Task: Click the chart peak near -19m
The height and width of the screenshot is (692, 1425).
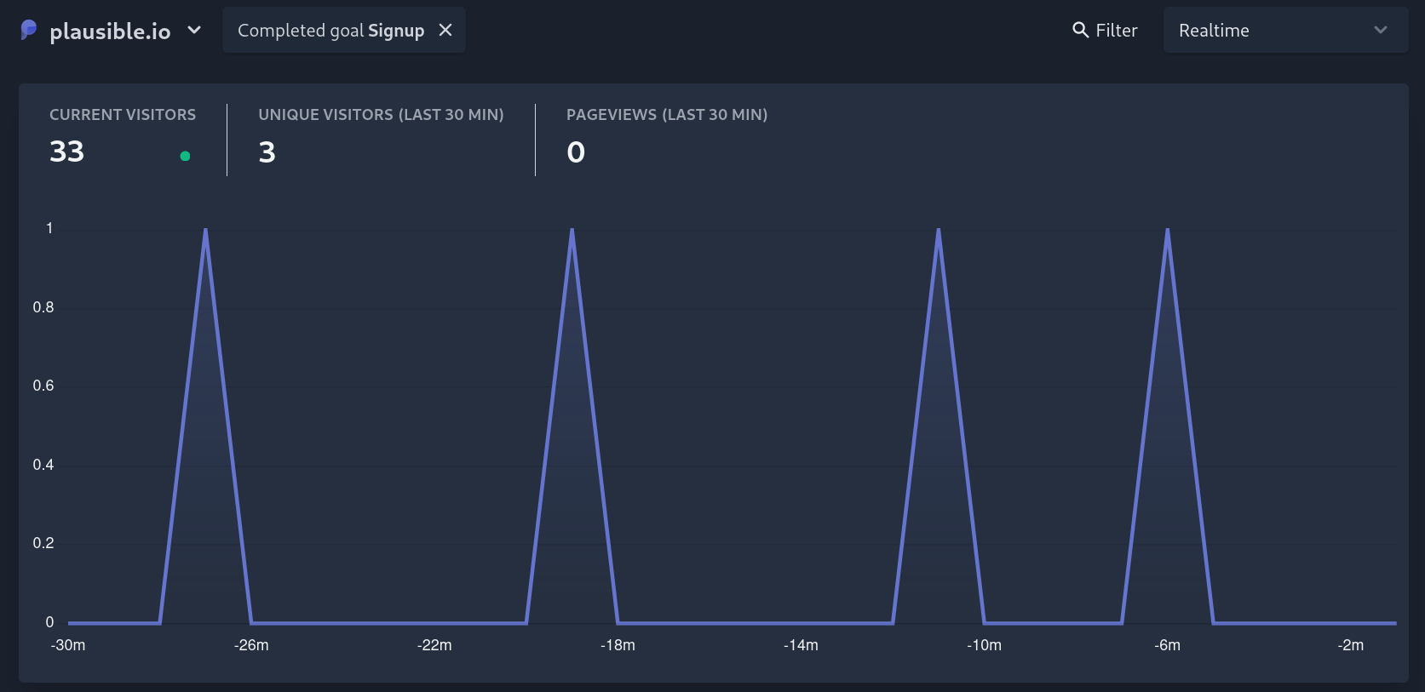Action: [x=572, y=229]
